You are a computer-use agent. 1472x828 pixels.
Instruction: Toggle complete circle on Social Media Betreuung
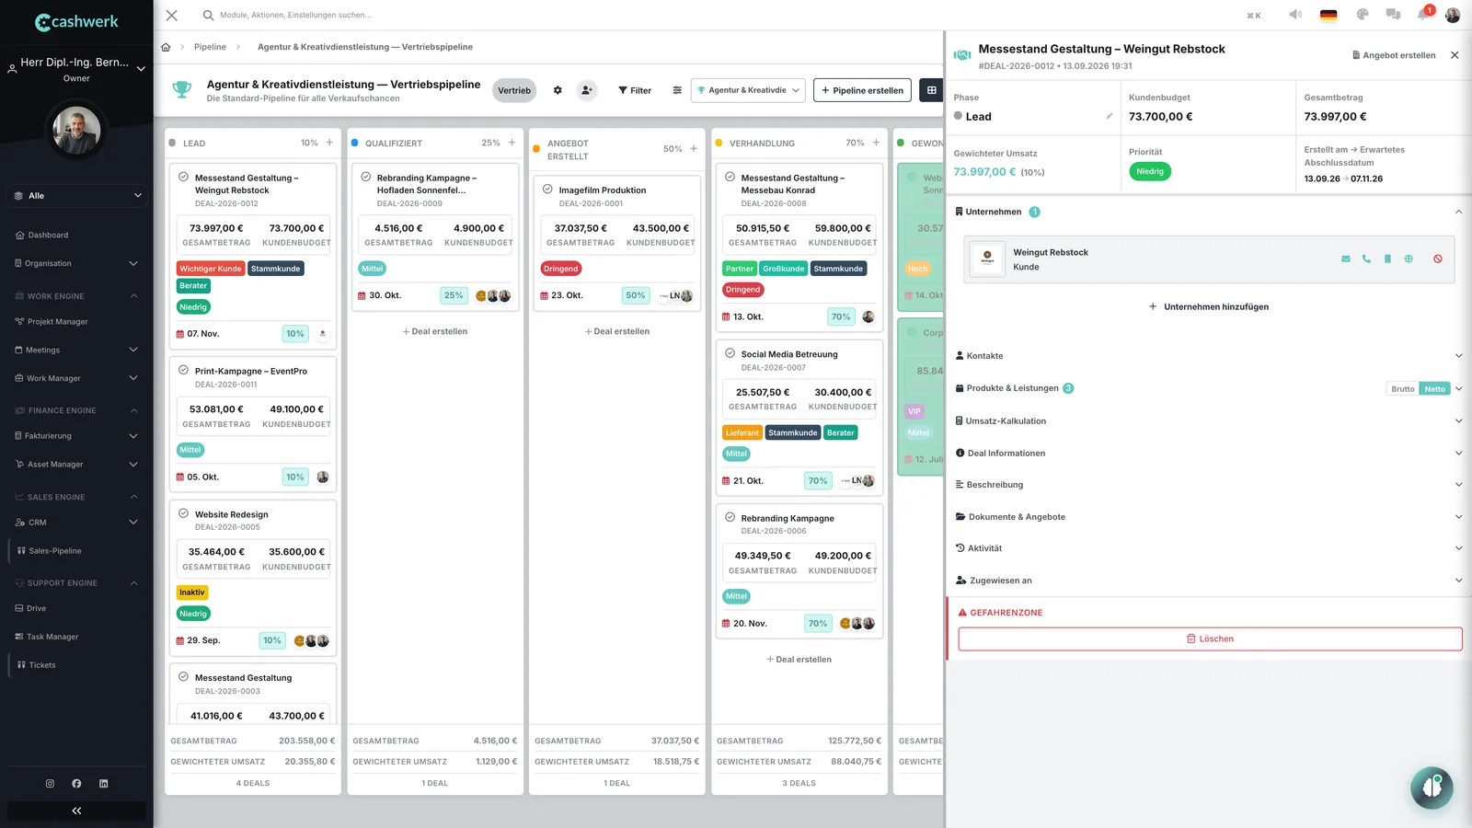[730, 352]
